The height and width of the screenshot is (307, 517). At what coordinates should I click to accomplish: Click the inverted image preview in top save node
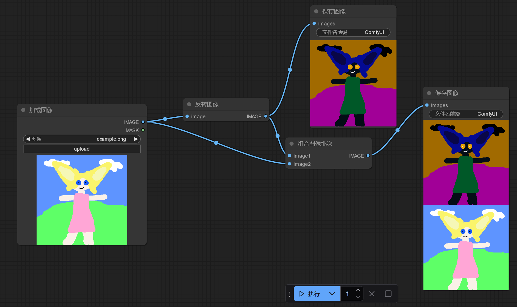pyautogui.click(x=353, y=83)
